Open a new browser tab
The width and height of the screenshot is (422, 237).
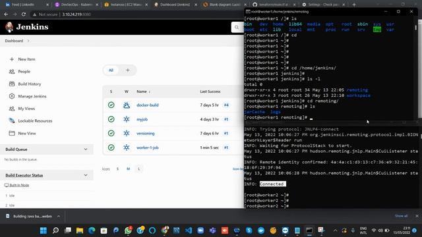click(354, 5)
